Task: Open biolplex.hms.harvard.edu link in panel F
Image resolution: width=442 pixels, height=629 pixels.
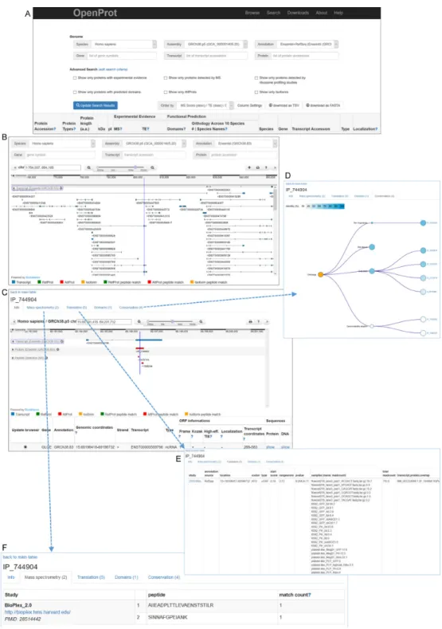Action: point(37,612)
